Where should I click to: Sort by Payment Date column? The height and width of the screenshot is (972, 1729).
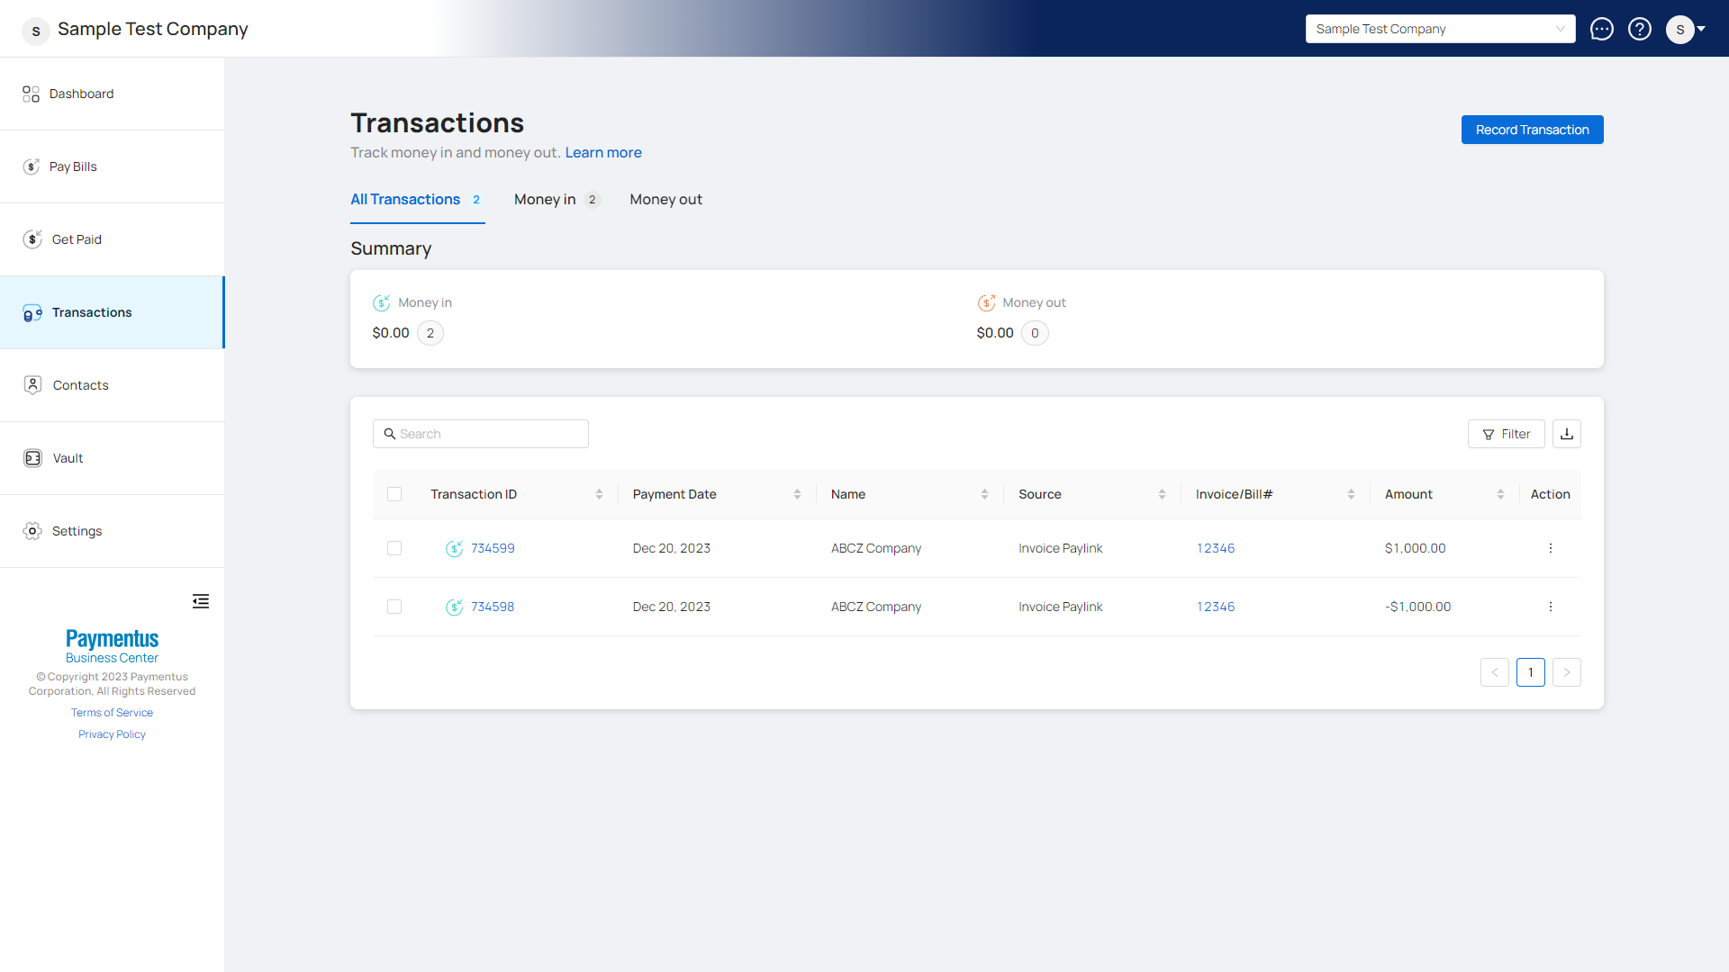797,494
